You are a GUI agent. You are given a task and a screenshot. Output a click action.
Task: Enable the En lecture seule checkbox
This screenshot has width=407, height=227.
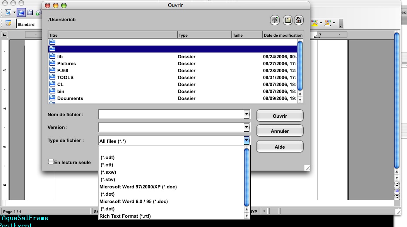coord(51,162)
